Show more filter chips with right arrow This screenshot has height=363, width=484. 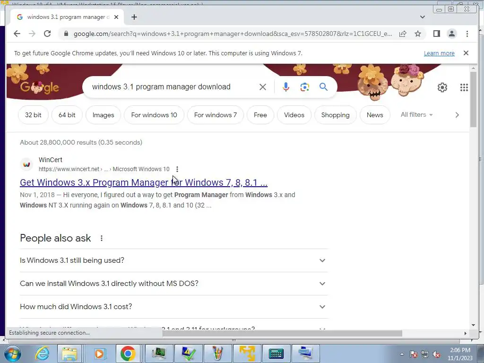[x=457, y=115]
